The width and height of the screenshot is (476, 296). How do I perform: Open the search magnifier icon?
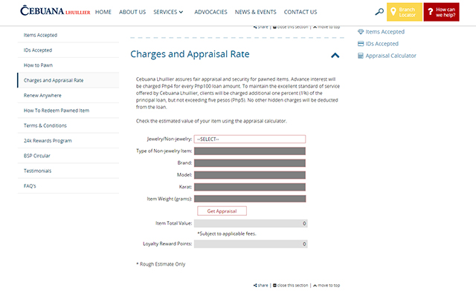click(379, 12)
